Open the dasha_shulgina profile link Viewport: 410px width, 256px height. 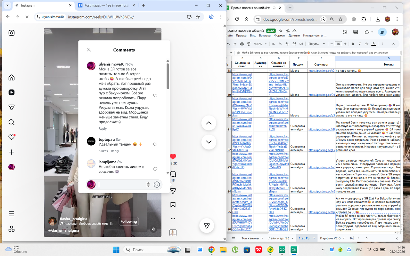(x=73, y=219)
